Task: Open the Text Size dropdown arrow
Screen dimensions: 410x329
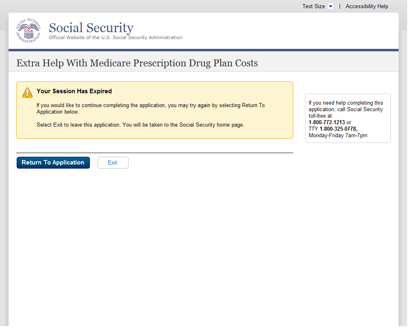Action: 330,7
